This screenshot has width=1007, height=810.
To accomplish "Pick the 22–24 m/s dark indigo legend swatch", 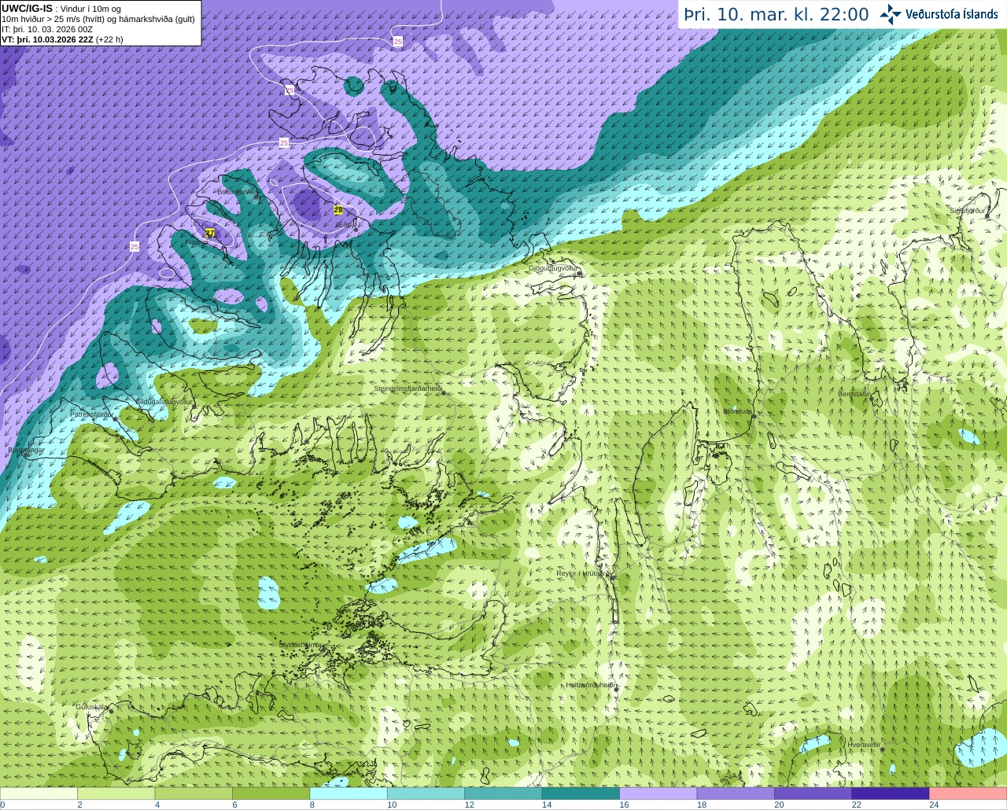I will [x=891, y=793].
